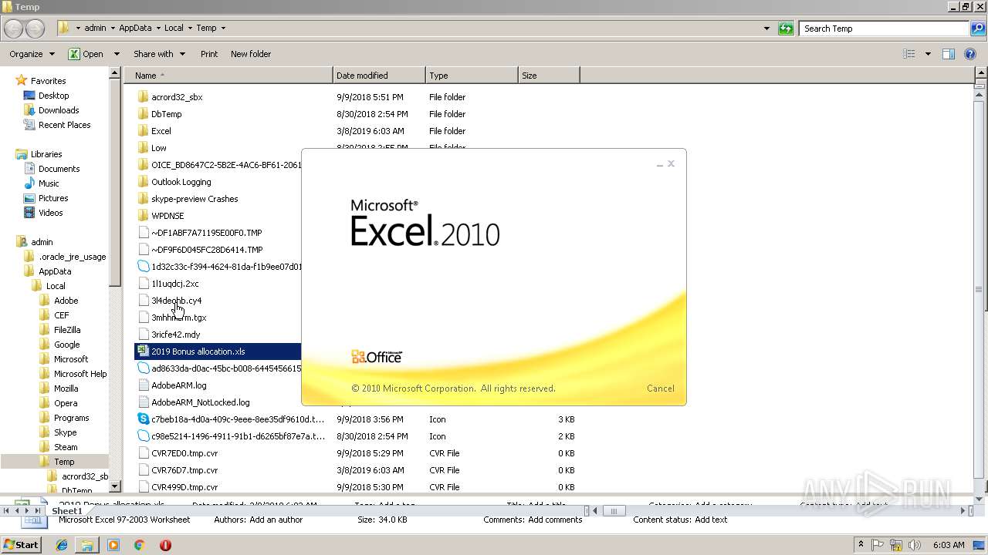Click Add comments in details pane
This screenshot has width=988, height=555.
click(555, 520)
